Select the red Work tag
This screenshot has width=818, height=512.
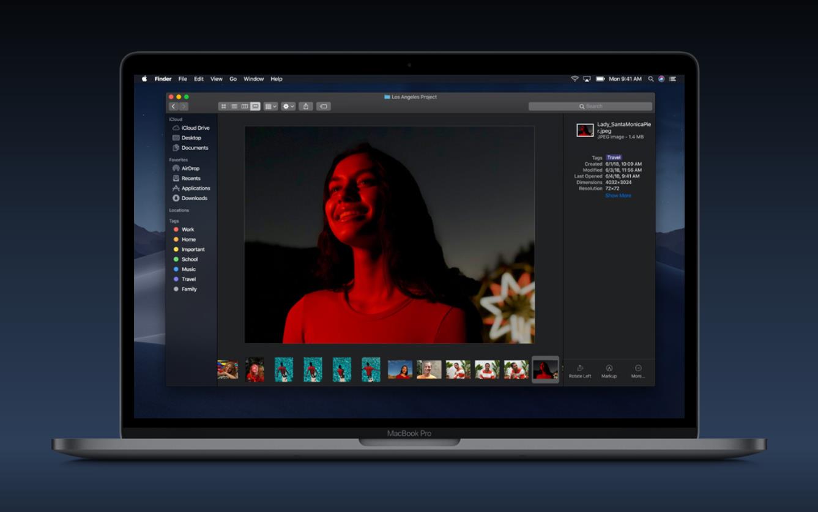(184, 229)
